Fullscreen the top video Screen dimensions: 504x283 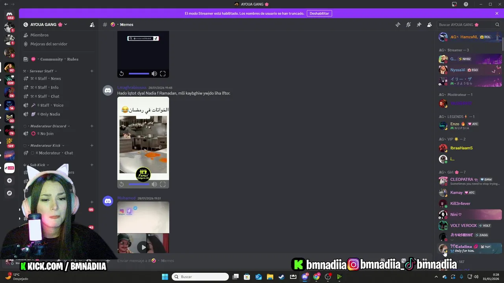[x=163, y=74]
